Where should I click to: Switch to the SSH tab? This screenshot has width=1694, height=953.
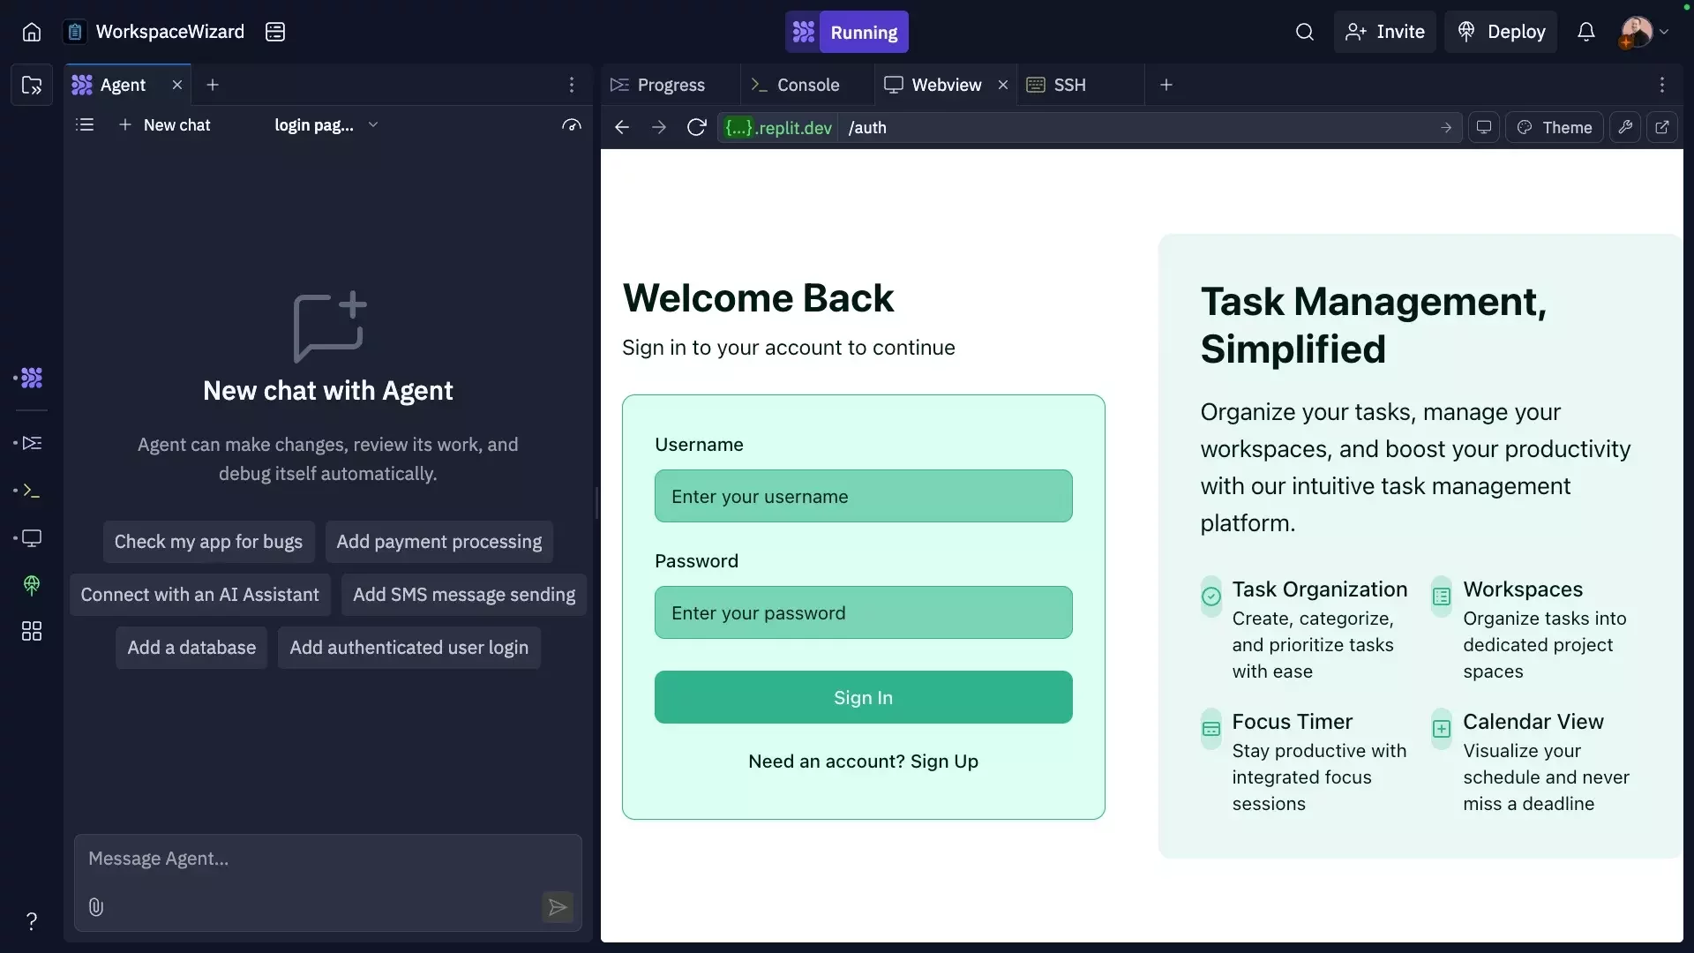1068,84
